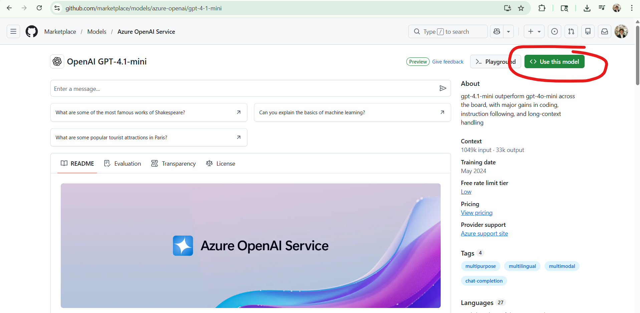640x313 pixels.
Task: Select the multipurpose tag
Action: coord(480,266)
